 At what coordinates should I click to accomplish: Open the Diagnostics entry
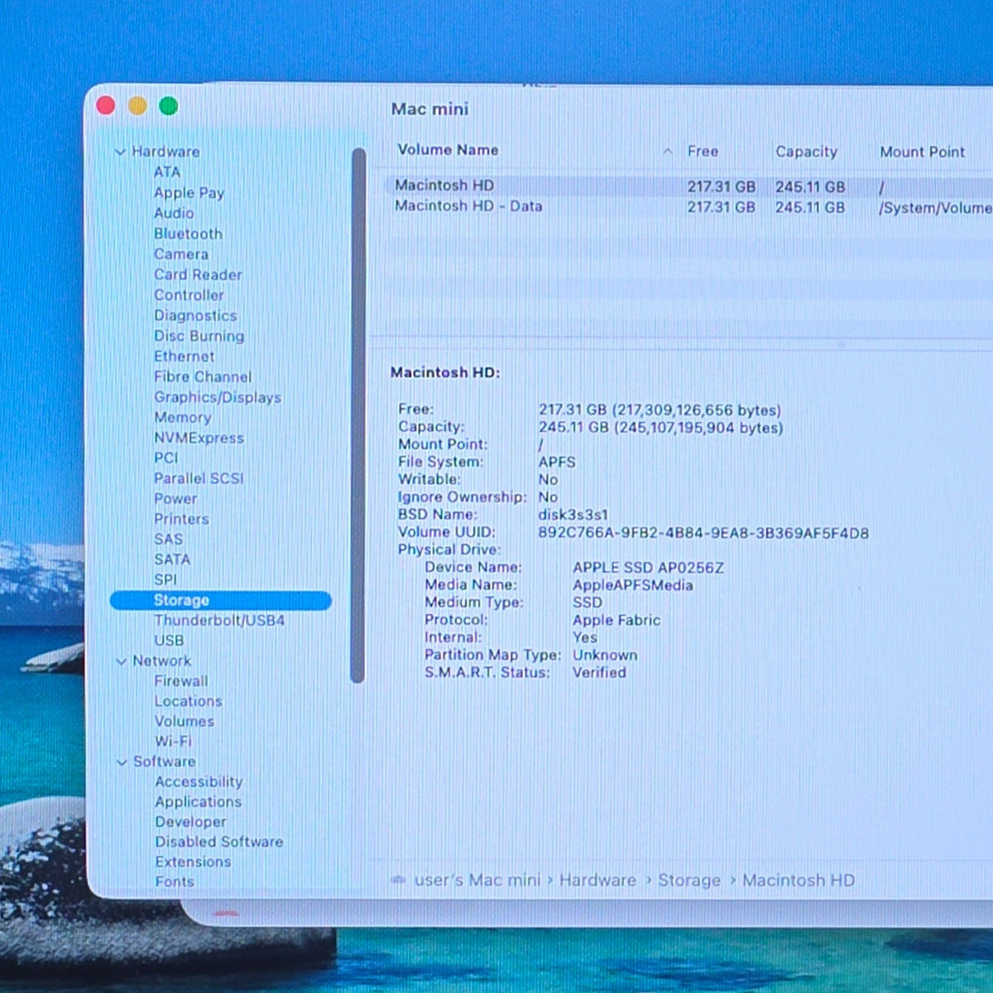pyautogui.click(x=195, y=316)
